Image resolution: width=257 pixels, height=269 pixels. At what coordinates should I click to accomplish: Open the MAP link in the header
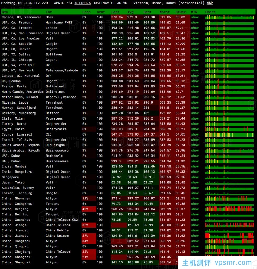[x=209, y=3]
